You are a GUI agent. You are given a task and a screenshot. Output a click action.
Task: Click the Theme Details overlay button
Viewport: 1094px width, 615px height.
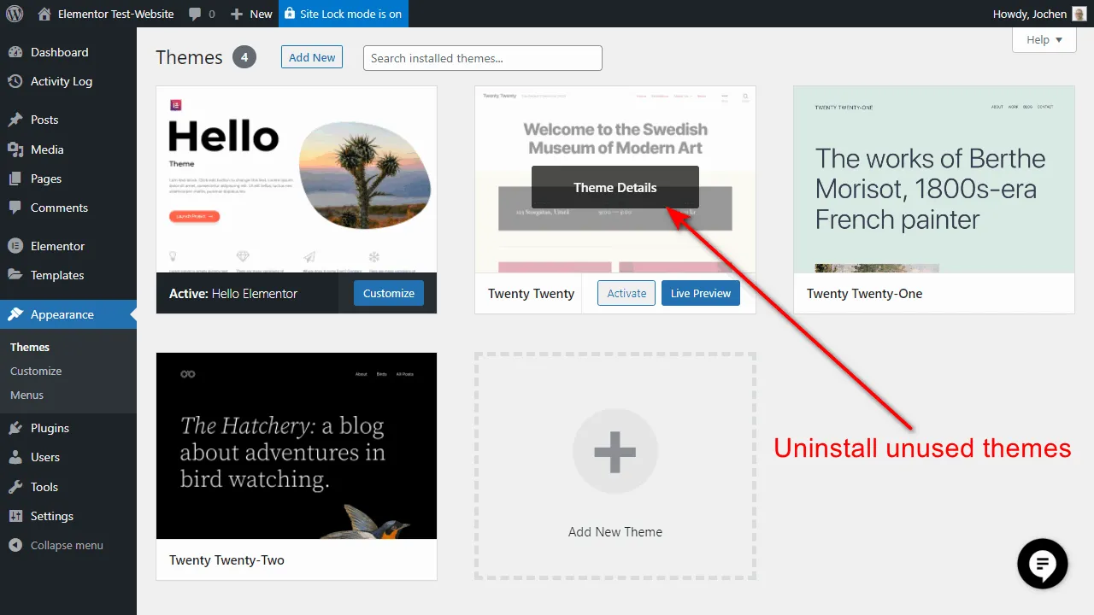click(615, 187)
